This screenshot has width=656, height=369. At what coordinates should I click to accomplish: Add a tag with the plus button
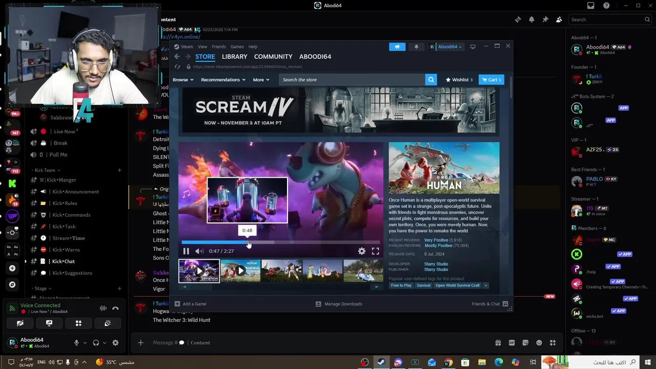point(486,285)
